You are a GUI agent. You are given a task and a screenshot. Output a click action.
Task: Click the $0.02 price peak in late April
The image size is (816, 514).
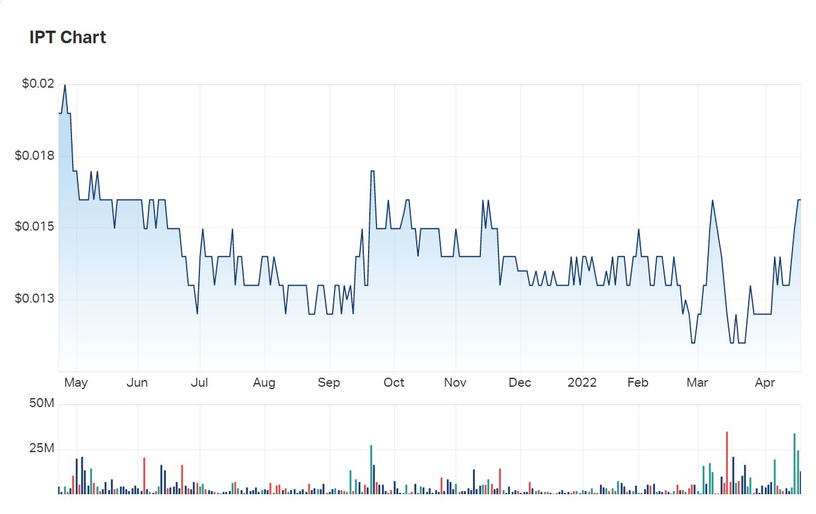[65, 85]
